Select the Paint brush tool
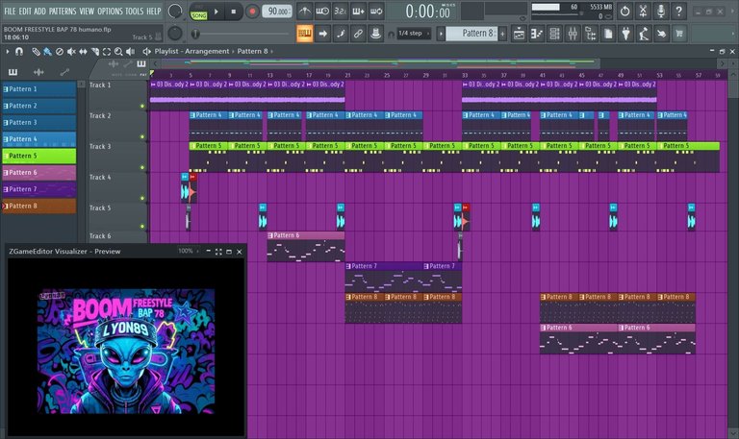Image resolution: width=739 pixels, height=439 pixels. 47,52
